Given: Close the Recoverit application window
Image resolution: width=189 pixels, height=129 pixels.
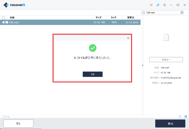Looking at the screenshot, I should tap(185, 5).
